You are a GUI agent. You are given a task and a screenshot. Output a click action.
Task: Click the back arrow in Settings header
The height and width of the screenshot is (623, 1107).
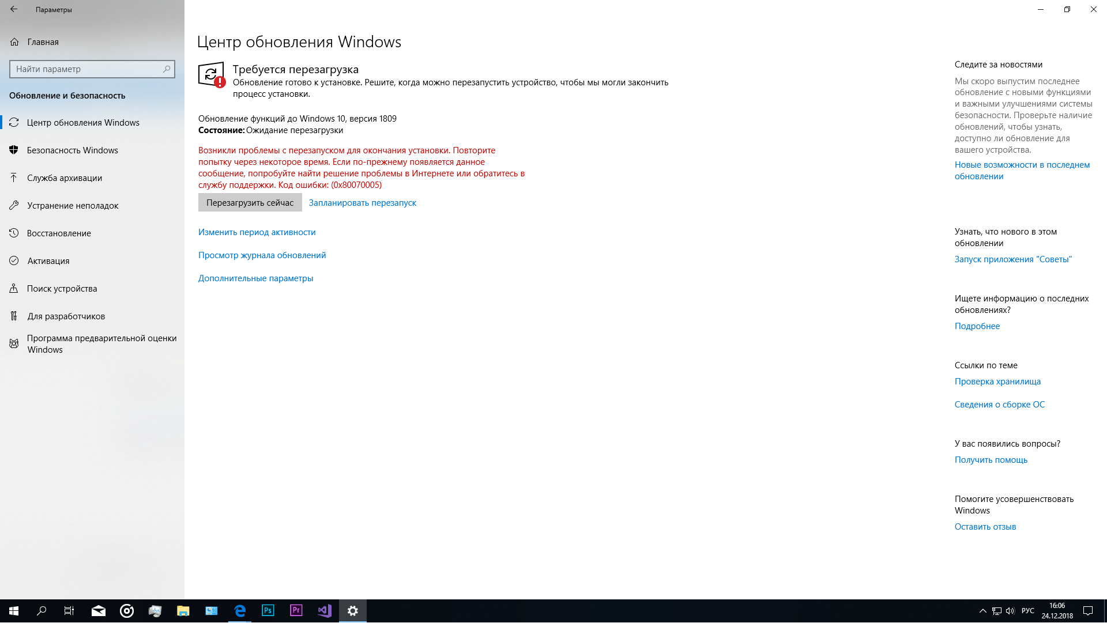point(14,9)
